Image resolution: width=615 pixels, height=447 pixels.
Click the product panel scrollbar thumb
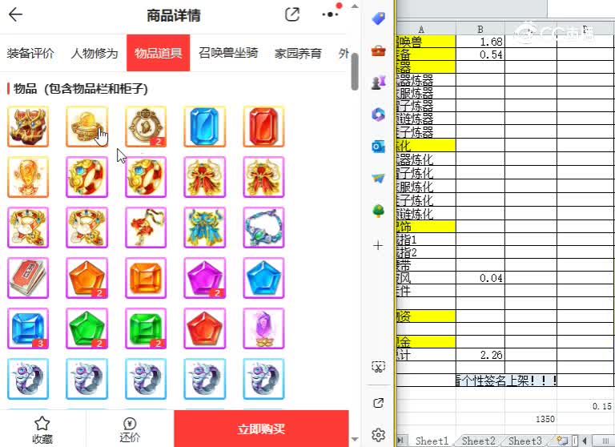(x=355, y=71)
